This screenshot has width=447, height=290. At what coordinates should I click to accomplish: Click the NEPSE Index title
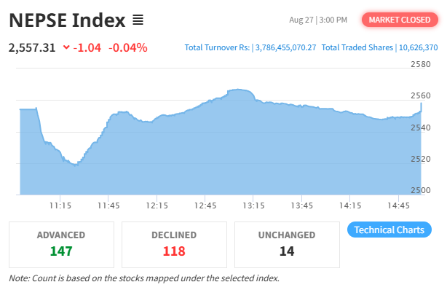click(67, 20)
